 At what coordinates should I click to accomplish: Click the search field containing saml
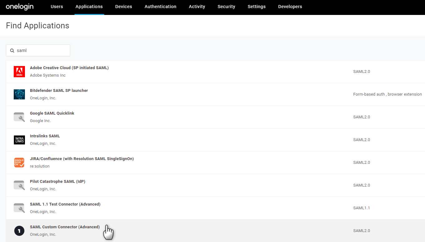41,50
